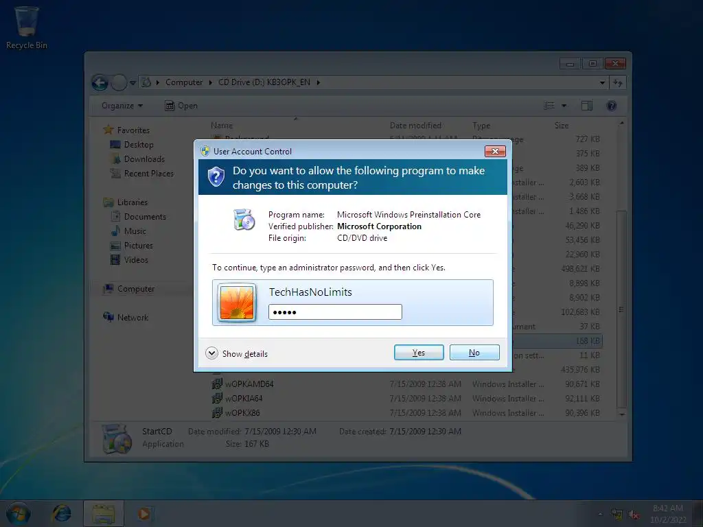
Task: Click the Preinstallation Core program icon
Action: (244, 220)
